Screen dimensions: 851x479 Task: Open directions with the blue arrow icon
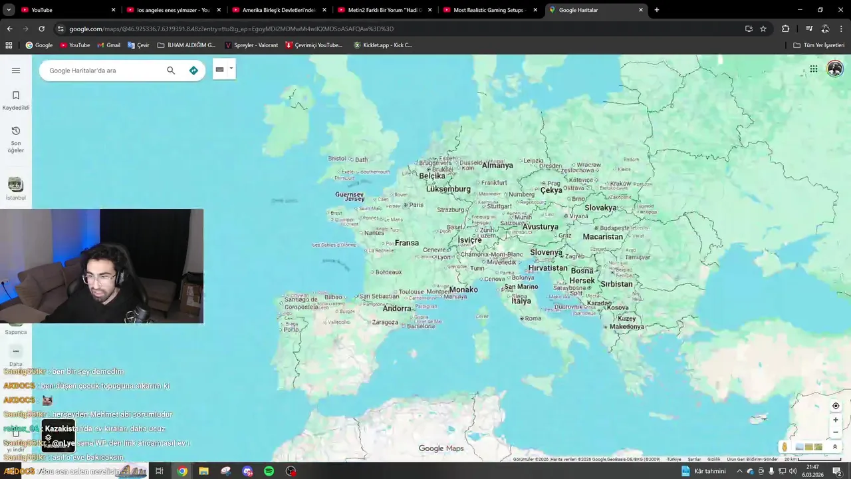click(x=193, y=71)
